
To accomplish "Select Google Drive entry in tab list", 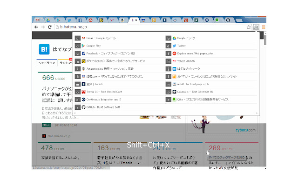I will [211, 38].
